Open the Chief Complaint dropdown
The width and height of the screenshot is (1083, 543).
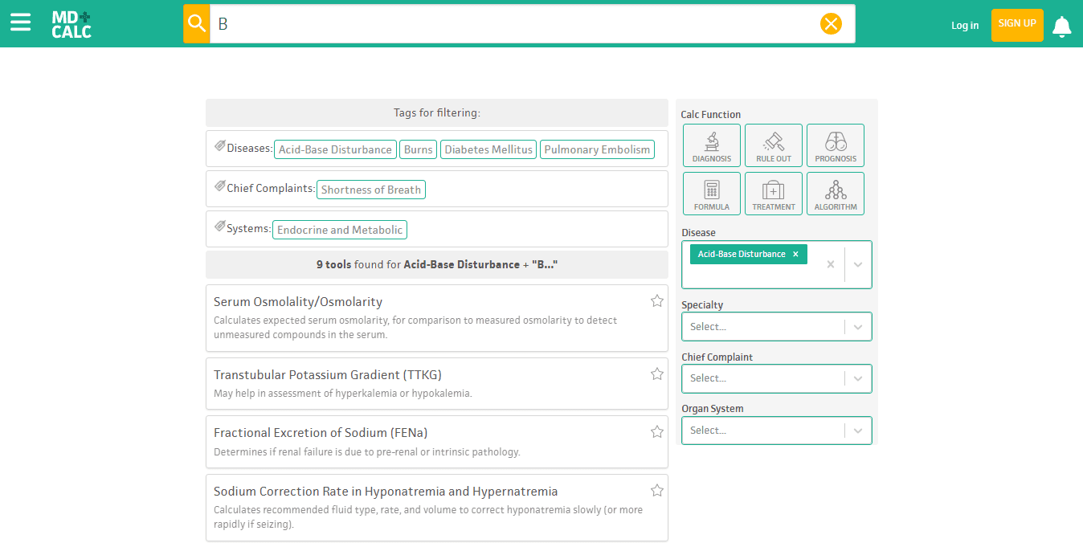(x=858, y=378)
